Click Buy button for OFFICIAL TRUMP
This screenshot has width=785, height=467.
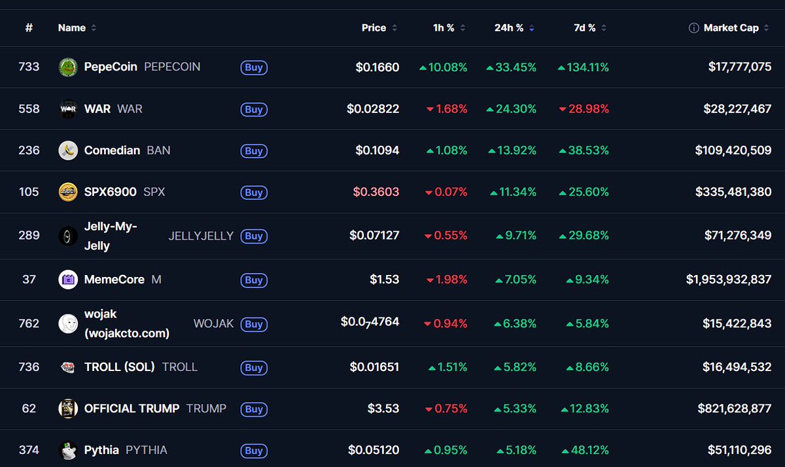(254, 410)
